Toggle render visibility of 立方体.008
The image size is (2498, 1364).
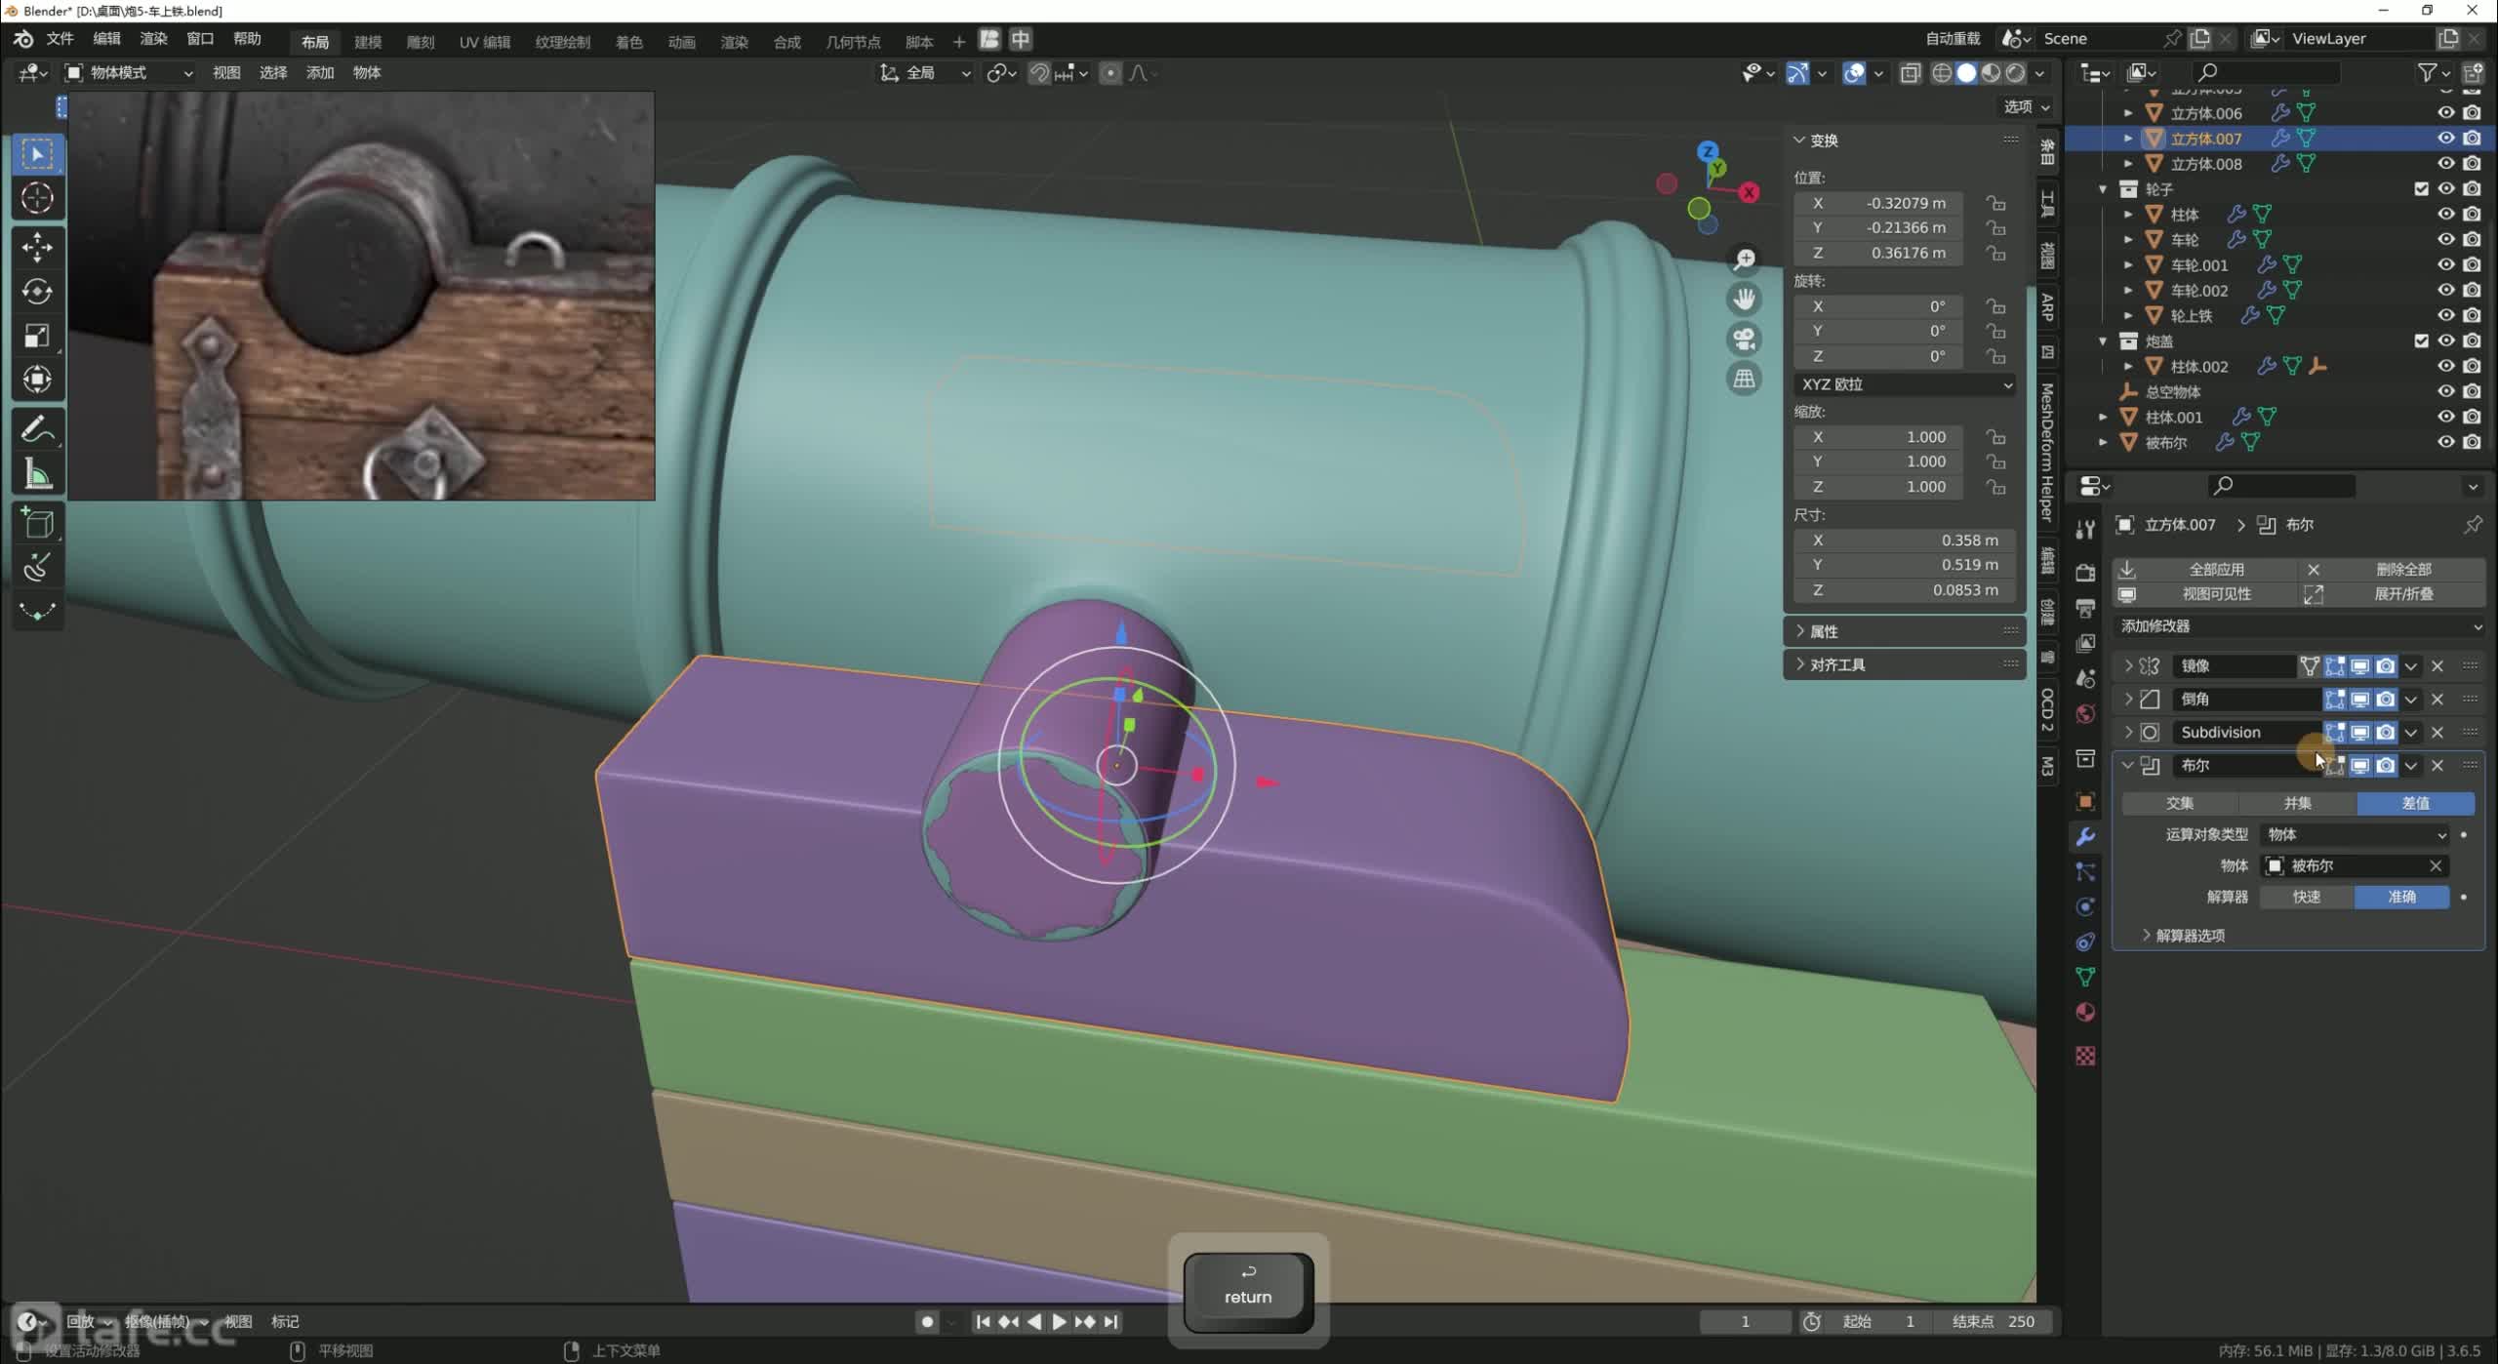point(2472,164)
